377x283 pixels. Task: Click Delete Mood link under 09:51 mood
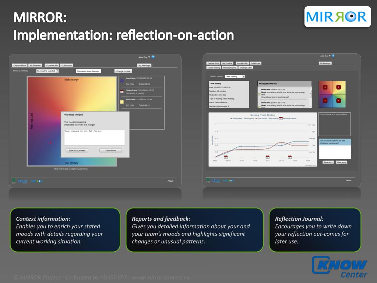[144, 84]
